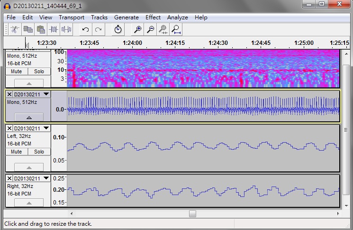This screenshot has height=230, width=353.
Task: Maximize the Audacity window
Action: click(x=322, y=4)
